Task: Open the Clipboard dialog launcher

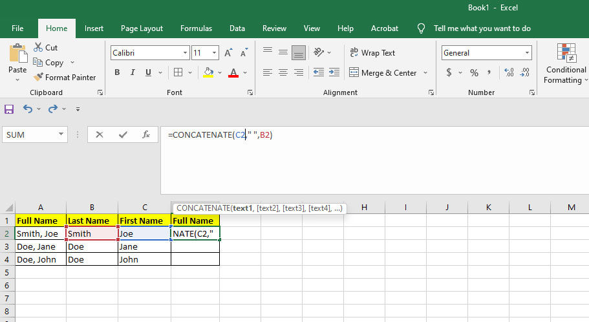Action: pyautogui.click(x=100, y=92)
